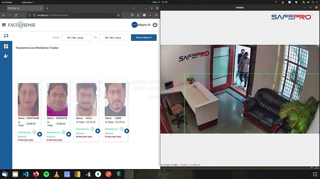Screen dimensions: 320x179
Task: Click GOWTHAMI's attendance-marked check icon
Action: tap(34, 132)
